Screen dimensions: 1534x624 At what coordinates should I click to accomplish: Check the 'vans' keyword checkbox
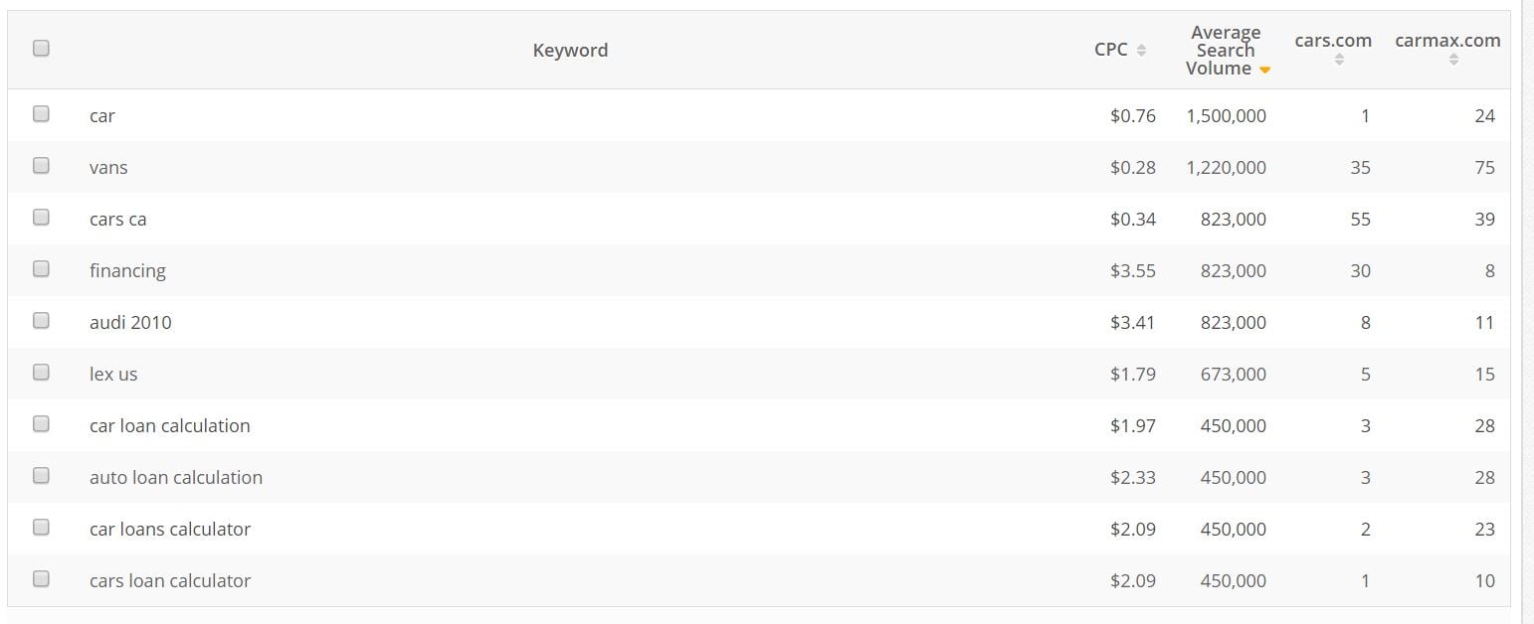coord(41,165)
